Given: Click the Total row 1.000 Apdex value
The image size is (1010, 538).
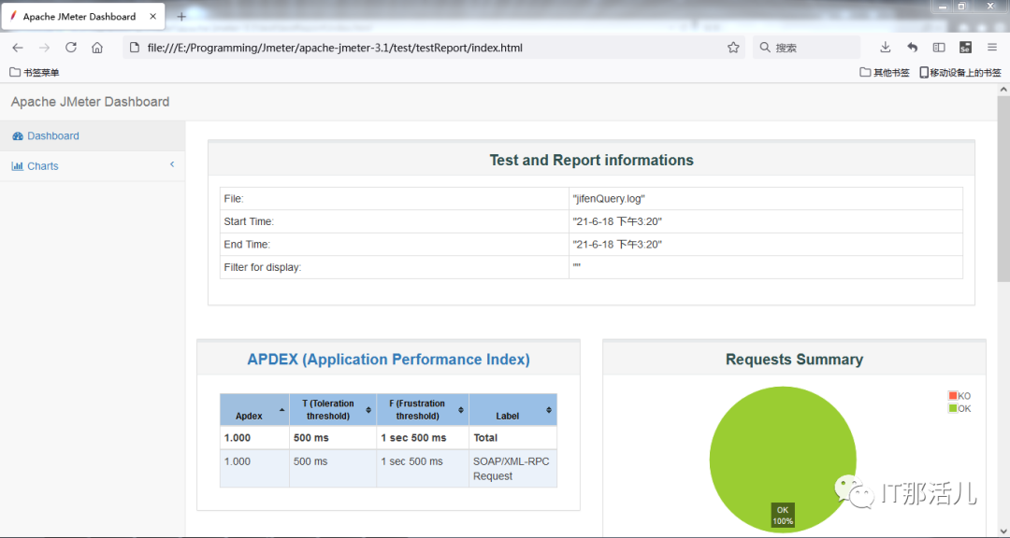Looking at the screenshot, I should coord(237,438).
